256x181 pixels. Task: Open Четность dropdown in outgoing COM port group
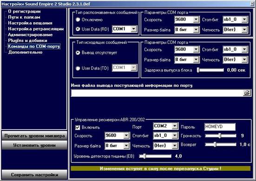click(244, 60)
